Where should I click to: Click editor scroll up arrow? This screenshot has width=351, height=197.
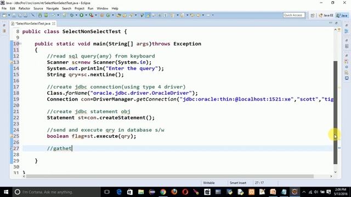(335, 30)
